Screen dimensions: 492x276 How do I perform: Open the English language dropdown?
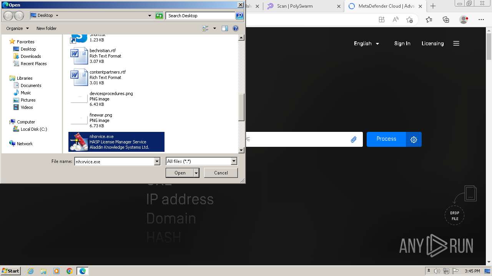tap(367, 43)
